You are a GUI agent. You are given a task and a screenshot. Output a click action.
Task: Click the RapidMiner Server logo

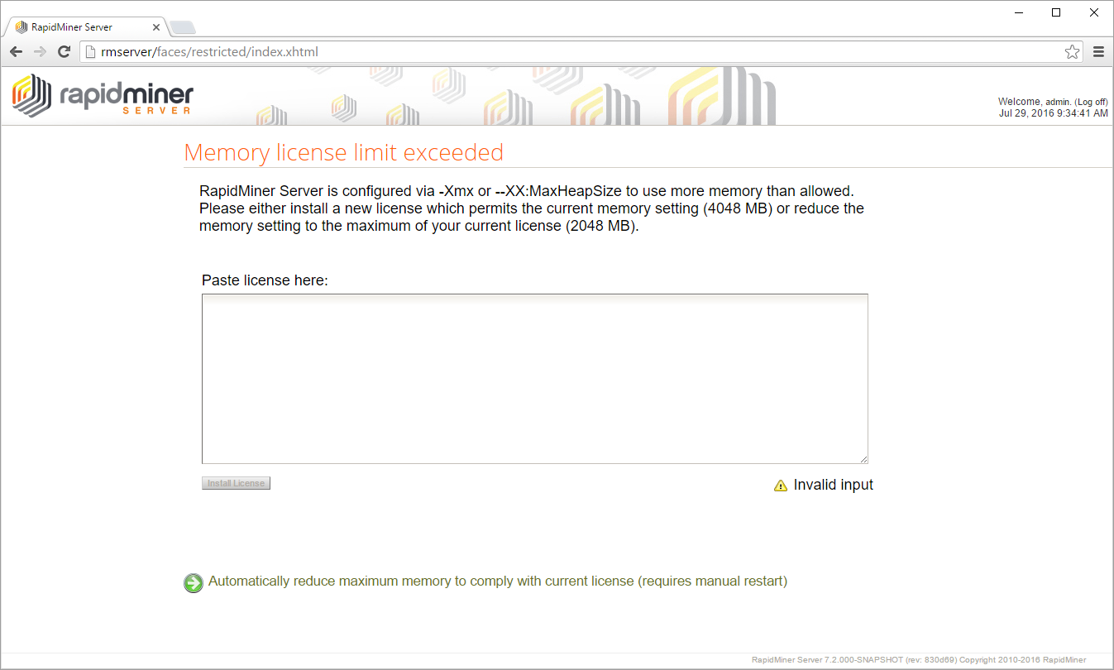point(103,95)
